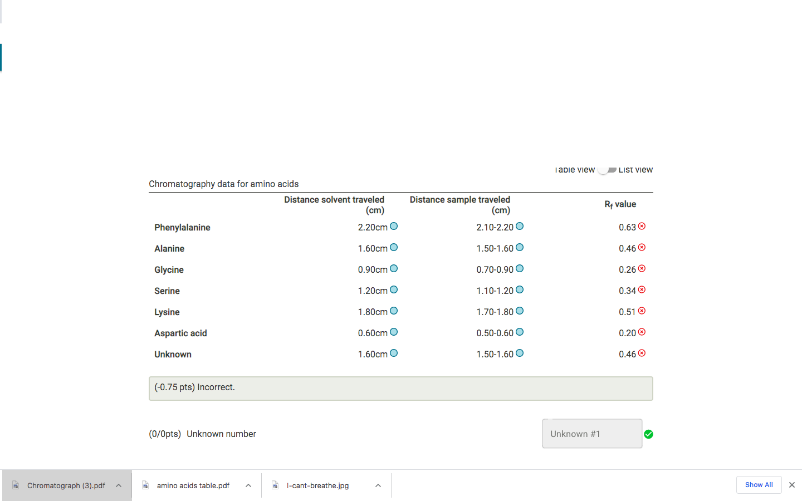Open the Chromatograph (3).pdf download
The width and height of the screenshot is (802, 501).
pyautogui.click(x=66, y=485)
